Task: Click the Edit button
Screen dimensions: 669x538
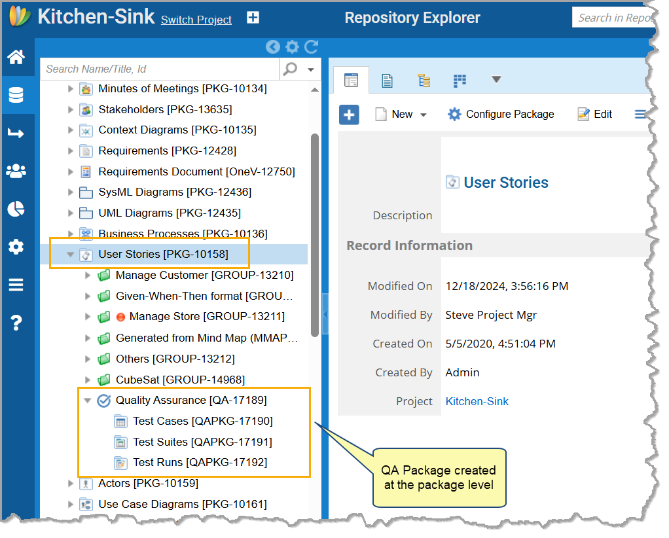Action: [x=595, y=115]
